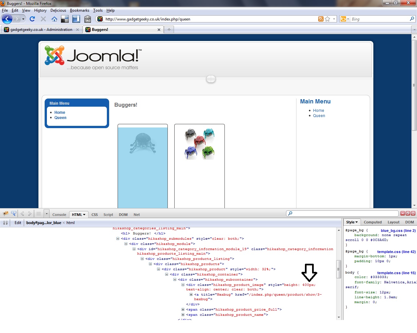Switch to the gadgetgeeky.co.uk Administration tab
The width and height of the screenshot is (417, 333).
pos(41,30)
